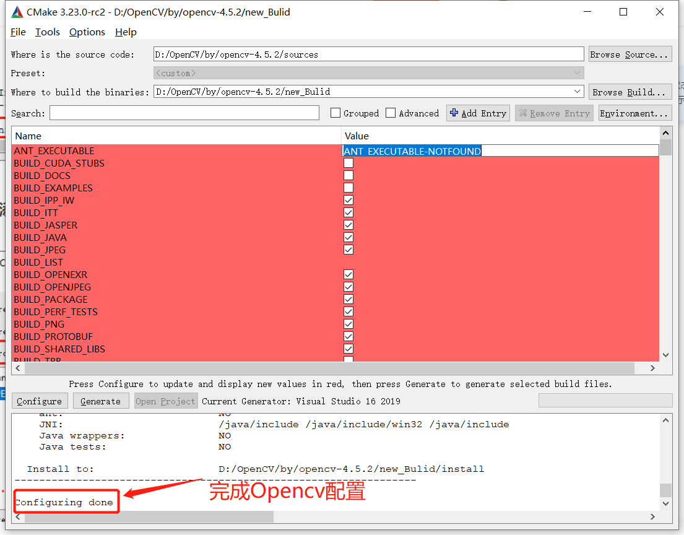684x535 pixels.
Task: Click cache list scroll up arrow
Action: pyautogui.click(x=665, y=133)
